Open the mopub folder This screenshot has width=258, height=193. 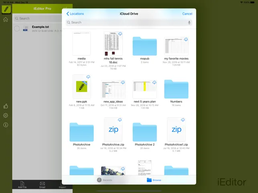[144, 46]
